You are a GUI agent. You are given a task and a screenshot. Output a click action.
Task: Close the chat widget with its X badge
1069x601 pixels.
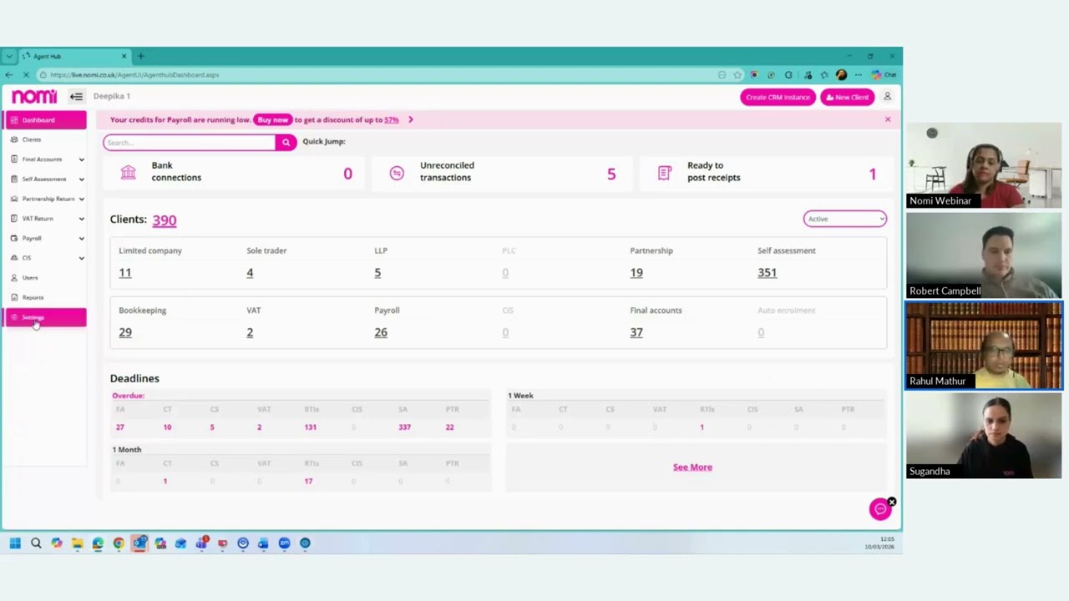coord(892,503)
